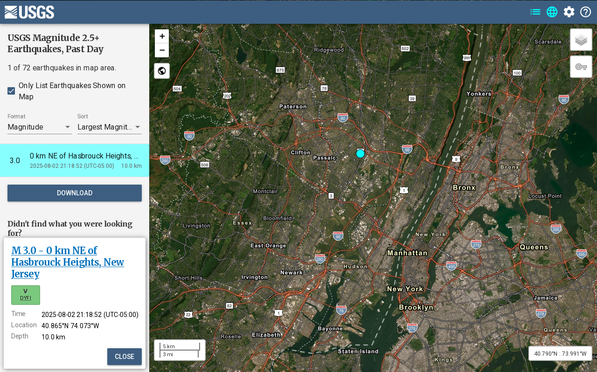Click the Paterson label on the map

tap(293, 106)
